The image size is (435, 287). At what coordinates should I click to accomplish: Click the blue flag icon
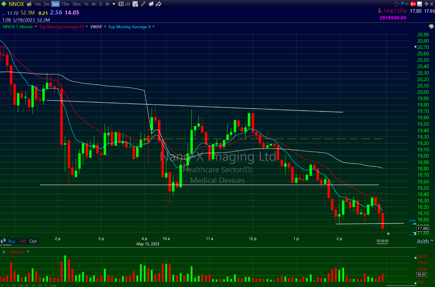[402, 4]
